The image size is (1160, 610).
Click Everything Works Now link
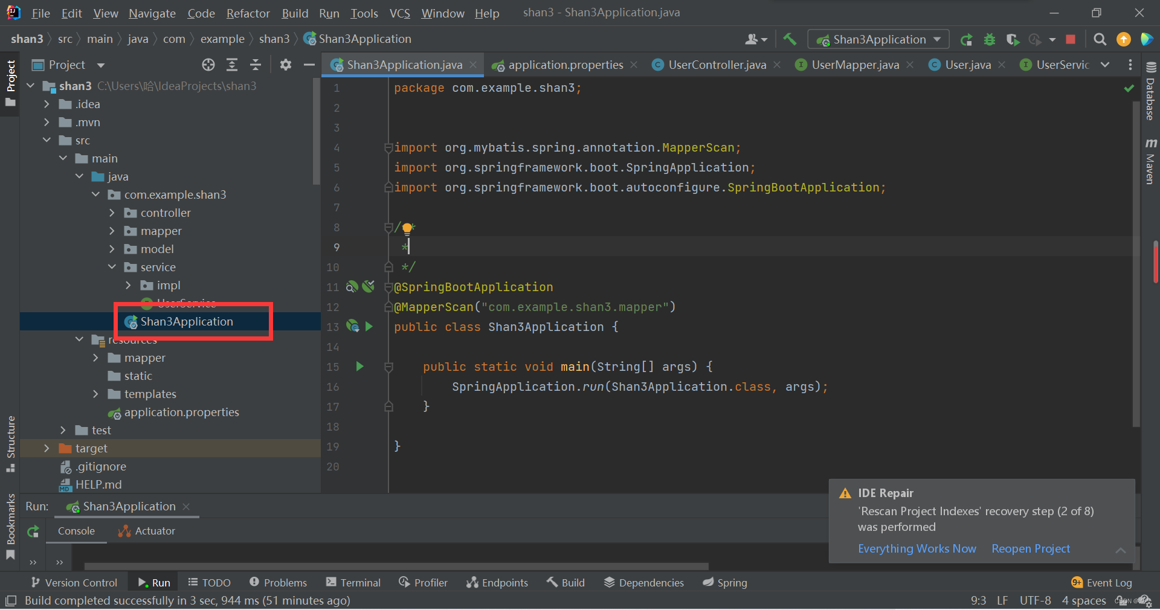(917, 548)
